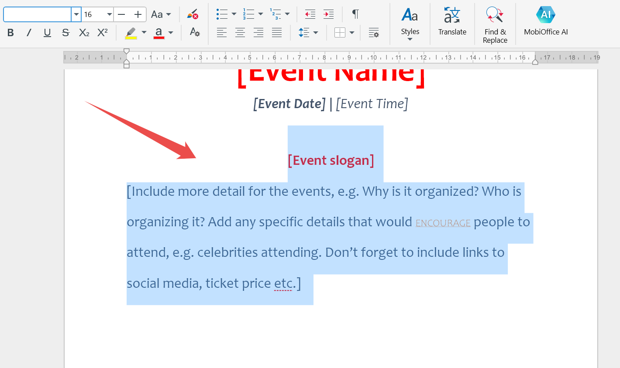Expand highlight color options arrow
The image size is (620, 368).
(144, 33)
